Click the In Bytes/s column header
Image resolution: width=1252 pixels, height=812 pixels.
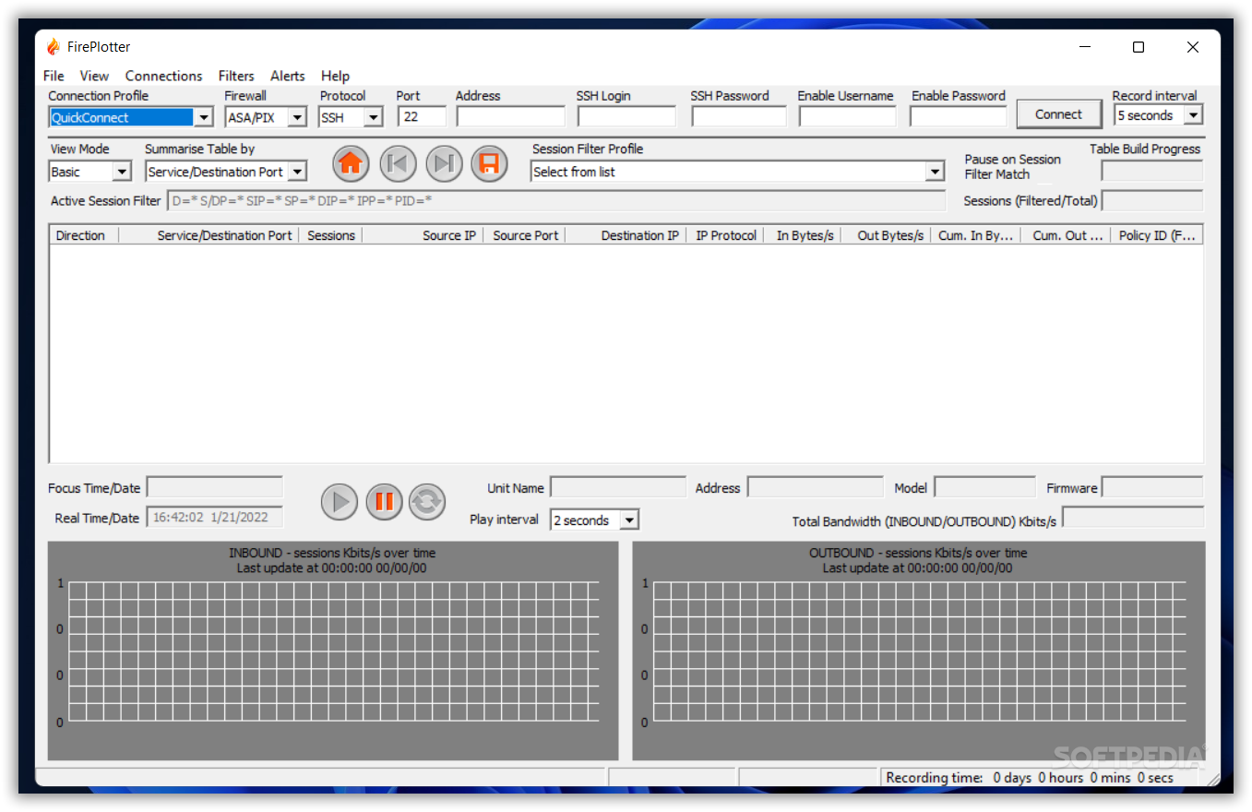[x=803, y=235]
